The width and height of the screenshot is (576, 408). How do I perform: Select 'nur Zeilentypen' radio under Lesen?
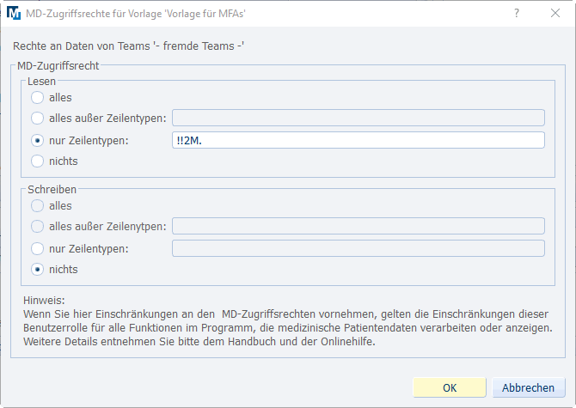click(37, 141)
